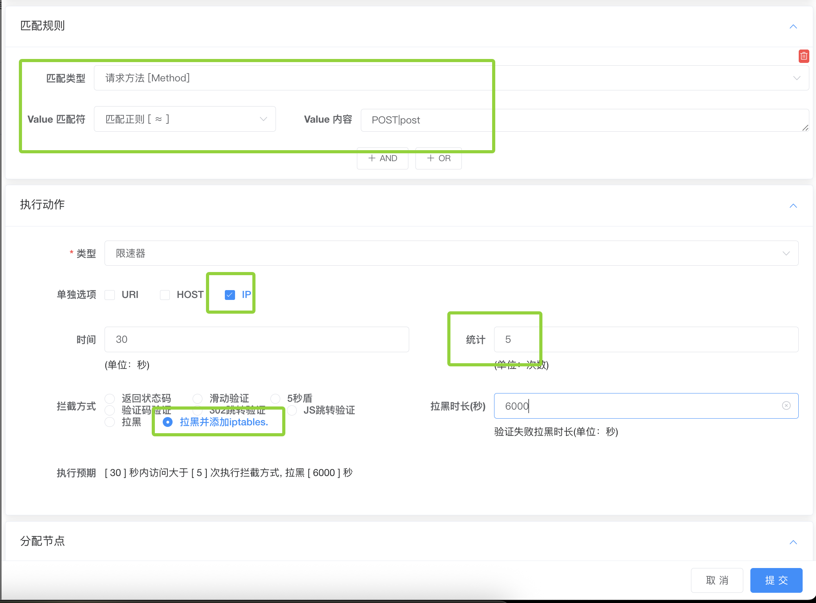Focus the Value 内容 text area
Screen dimensions: 816x603
tap(585, 120)
